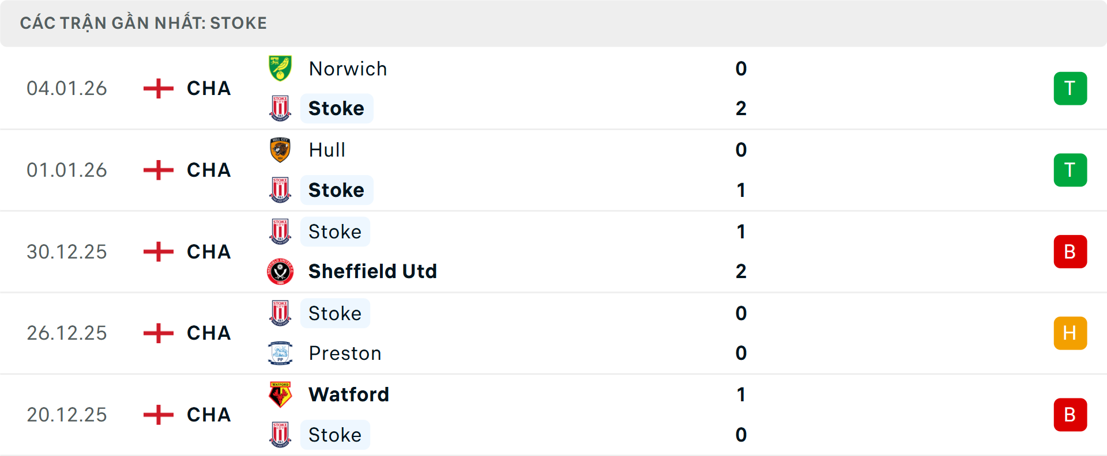Click the Stoke badge in the Watford match row
Image resolution: width=1107 pixels, height=456 pixels.
click(280, 435)
